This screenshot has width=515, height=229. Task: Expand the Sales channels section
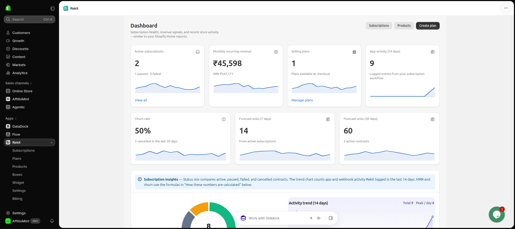[19, 83]
